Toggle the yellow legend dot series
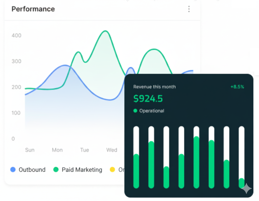Image resolution: width=259 pixels, height=201 pixels. [112, 170]
